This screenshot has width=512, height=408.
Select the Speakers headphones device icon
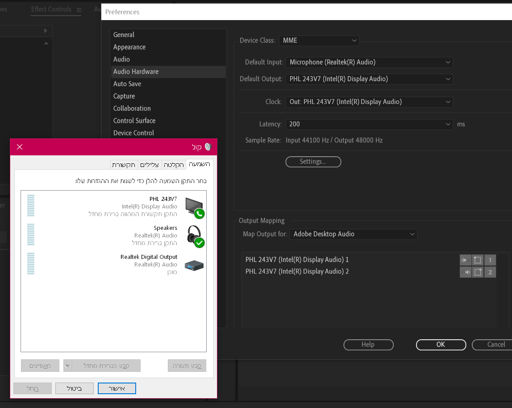point(195,237)
